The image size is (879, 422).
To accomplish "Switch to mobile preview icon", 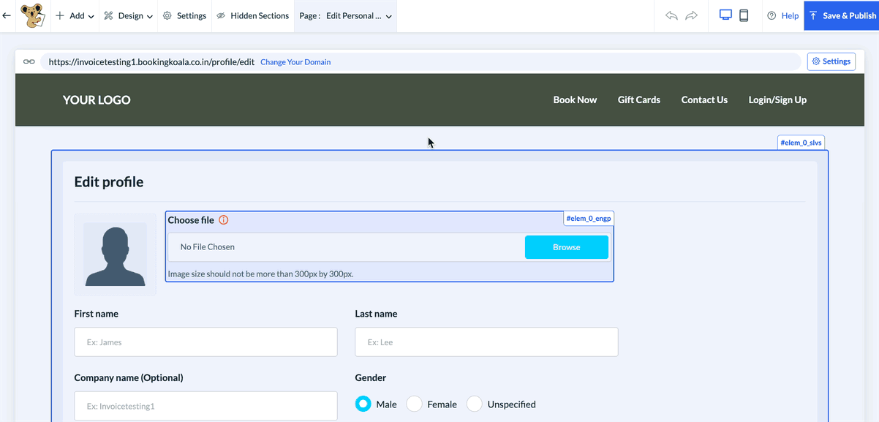I will (744, 15).
